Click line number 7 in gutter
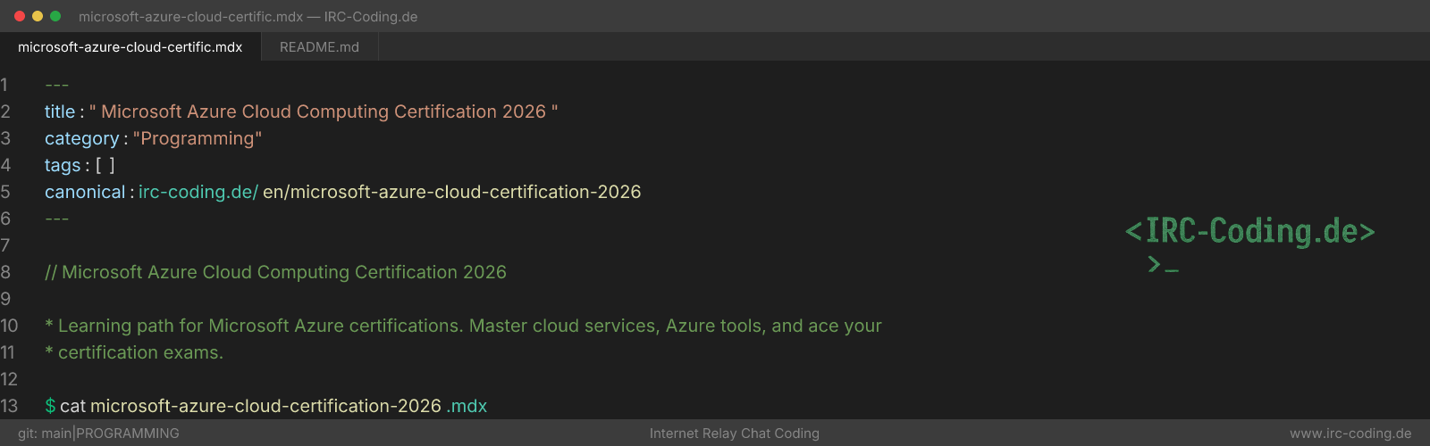 (5, 245)
